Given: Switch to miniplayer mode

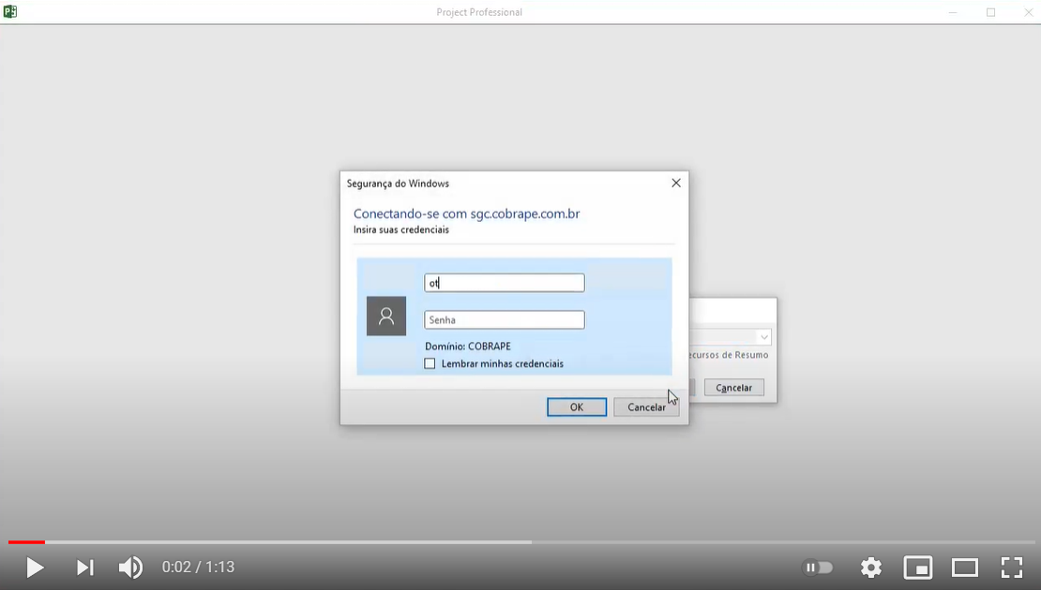Looking at the screenshot, I should tap(917, 568).
